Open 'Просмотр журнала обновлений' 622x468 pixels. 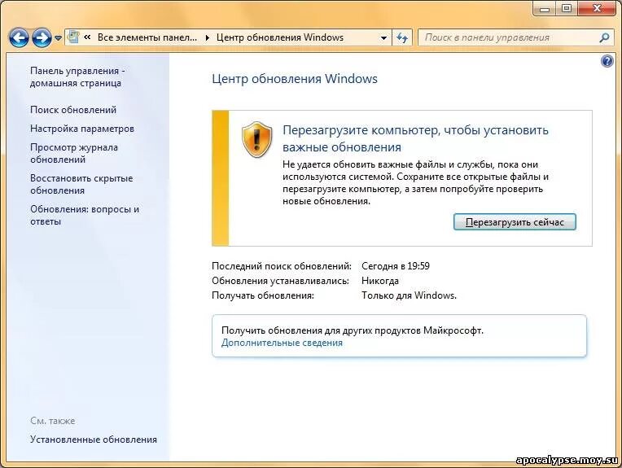coord(74,153)
